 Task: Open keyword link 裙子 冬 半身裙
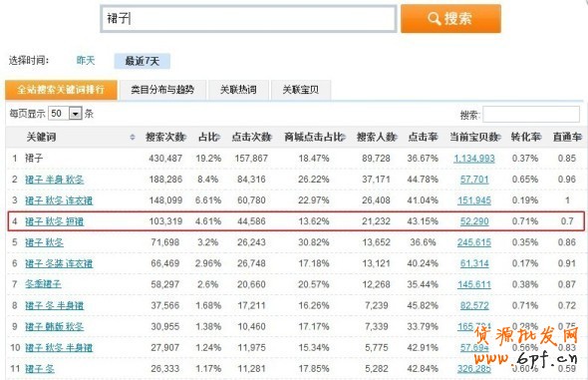[x=55, y=306]
